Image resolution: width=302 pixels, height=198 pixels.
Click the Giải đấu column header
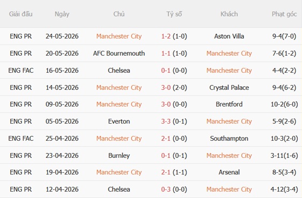(20, 14)
